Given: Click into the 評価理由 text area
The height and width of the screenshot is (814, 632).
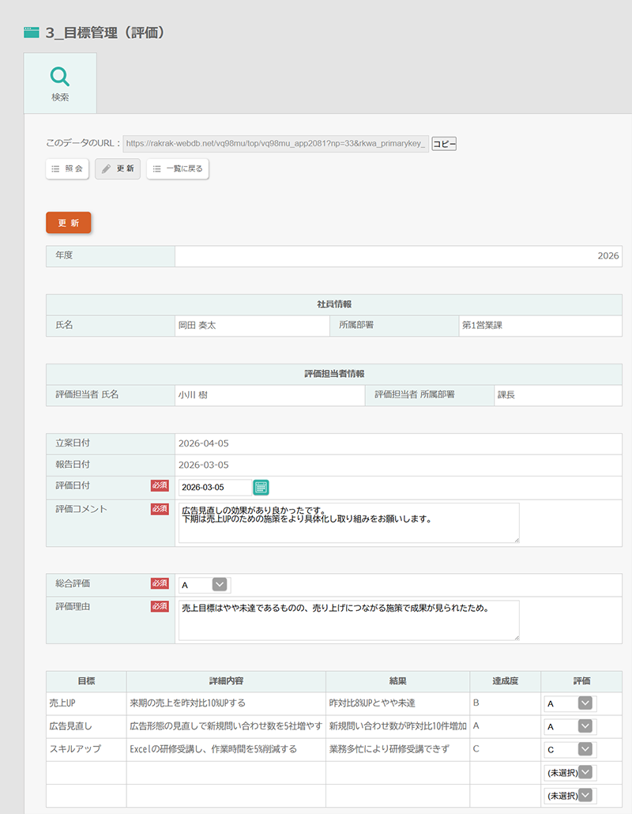Looking at the screenshot, I should (x=348, y=620).
